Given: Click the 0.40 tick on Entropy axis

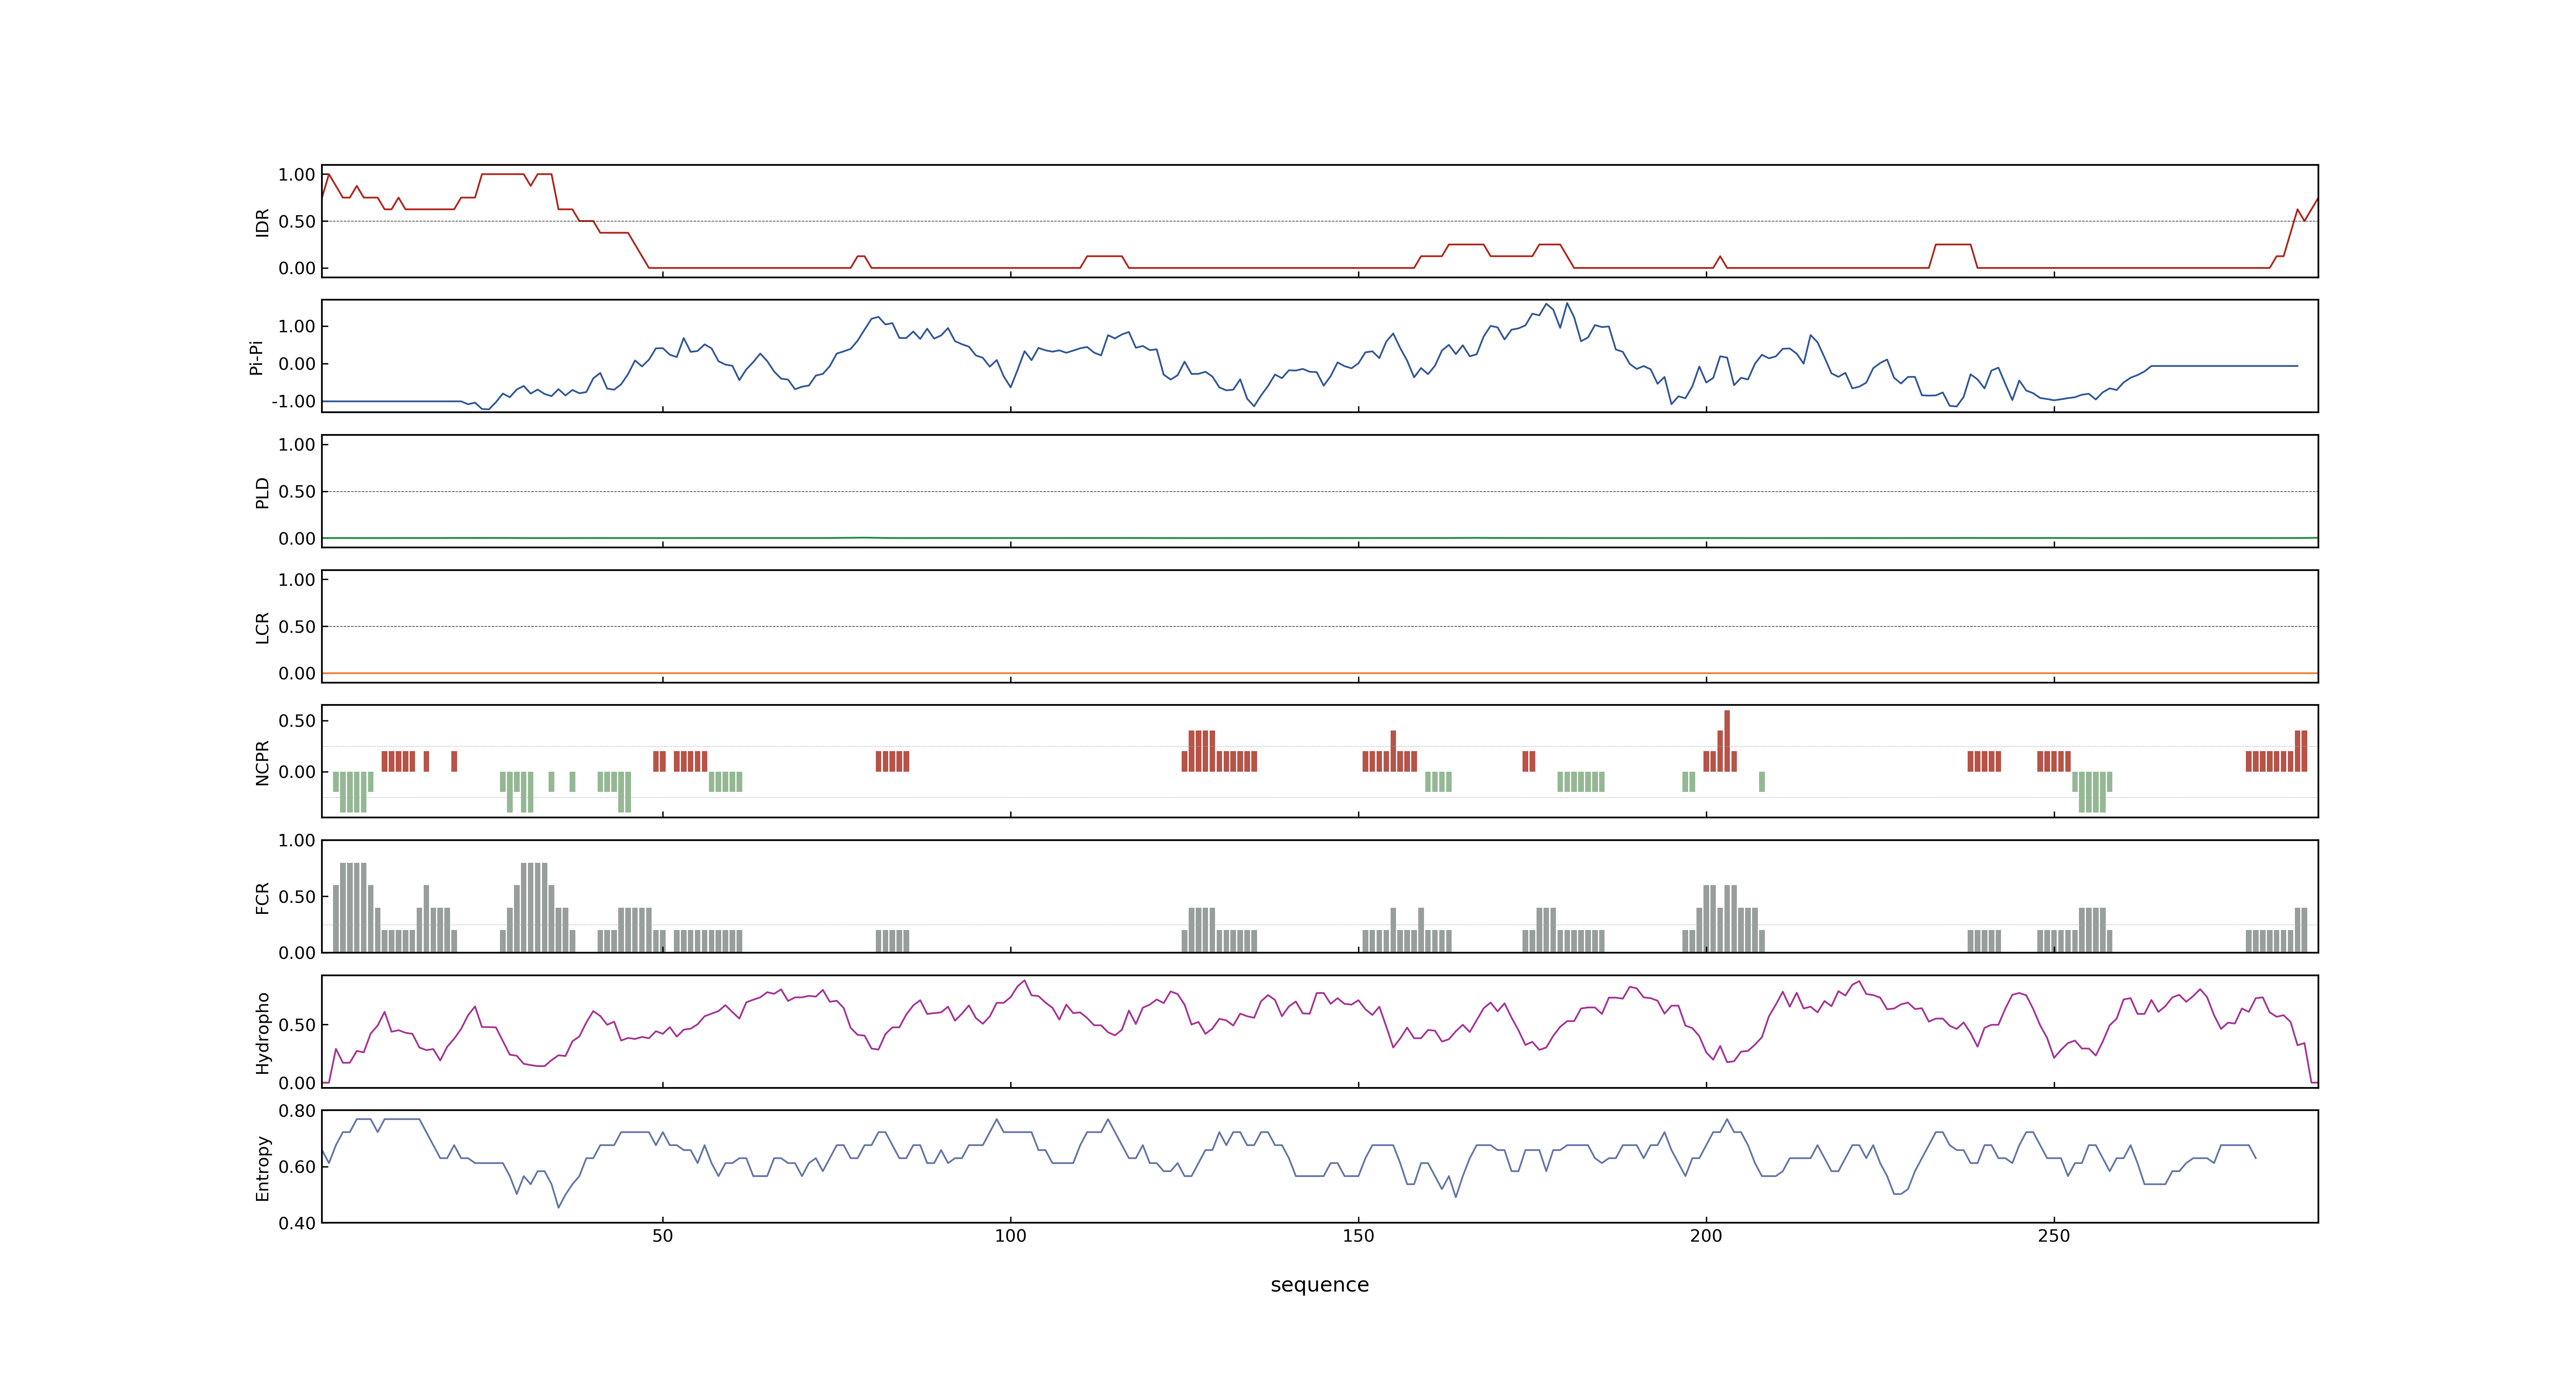Looking at the screenshot, I should tap(297, 1223).
